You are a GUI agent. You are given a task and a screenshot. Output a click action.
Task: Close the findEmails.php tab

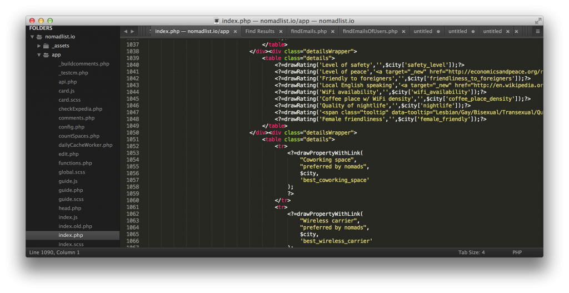point(333,32)
